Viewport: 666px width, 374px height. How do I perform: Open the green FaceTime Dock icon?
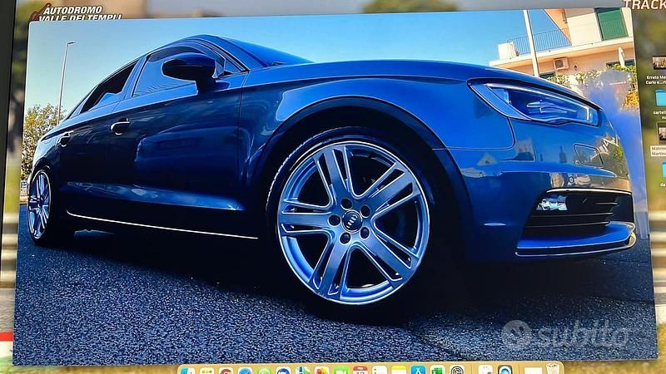click(x=340, y=371)
